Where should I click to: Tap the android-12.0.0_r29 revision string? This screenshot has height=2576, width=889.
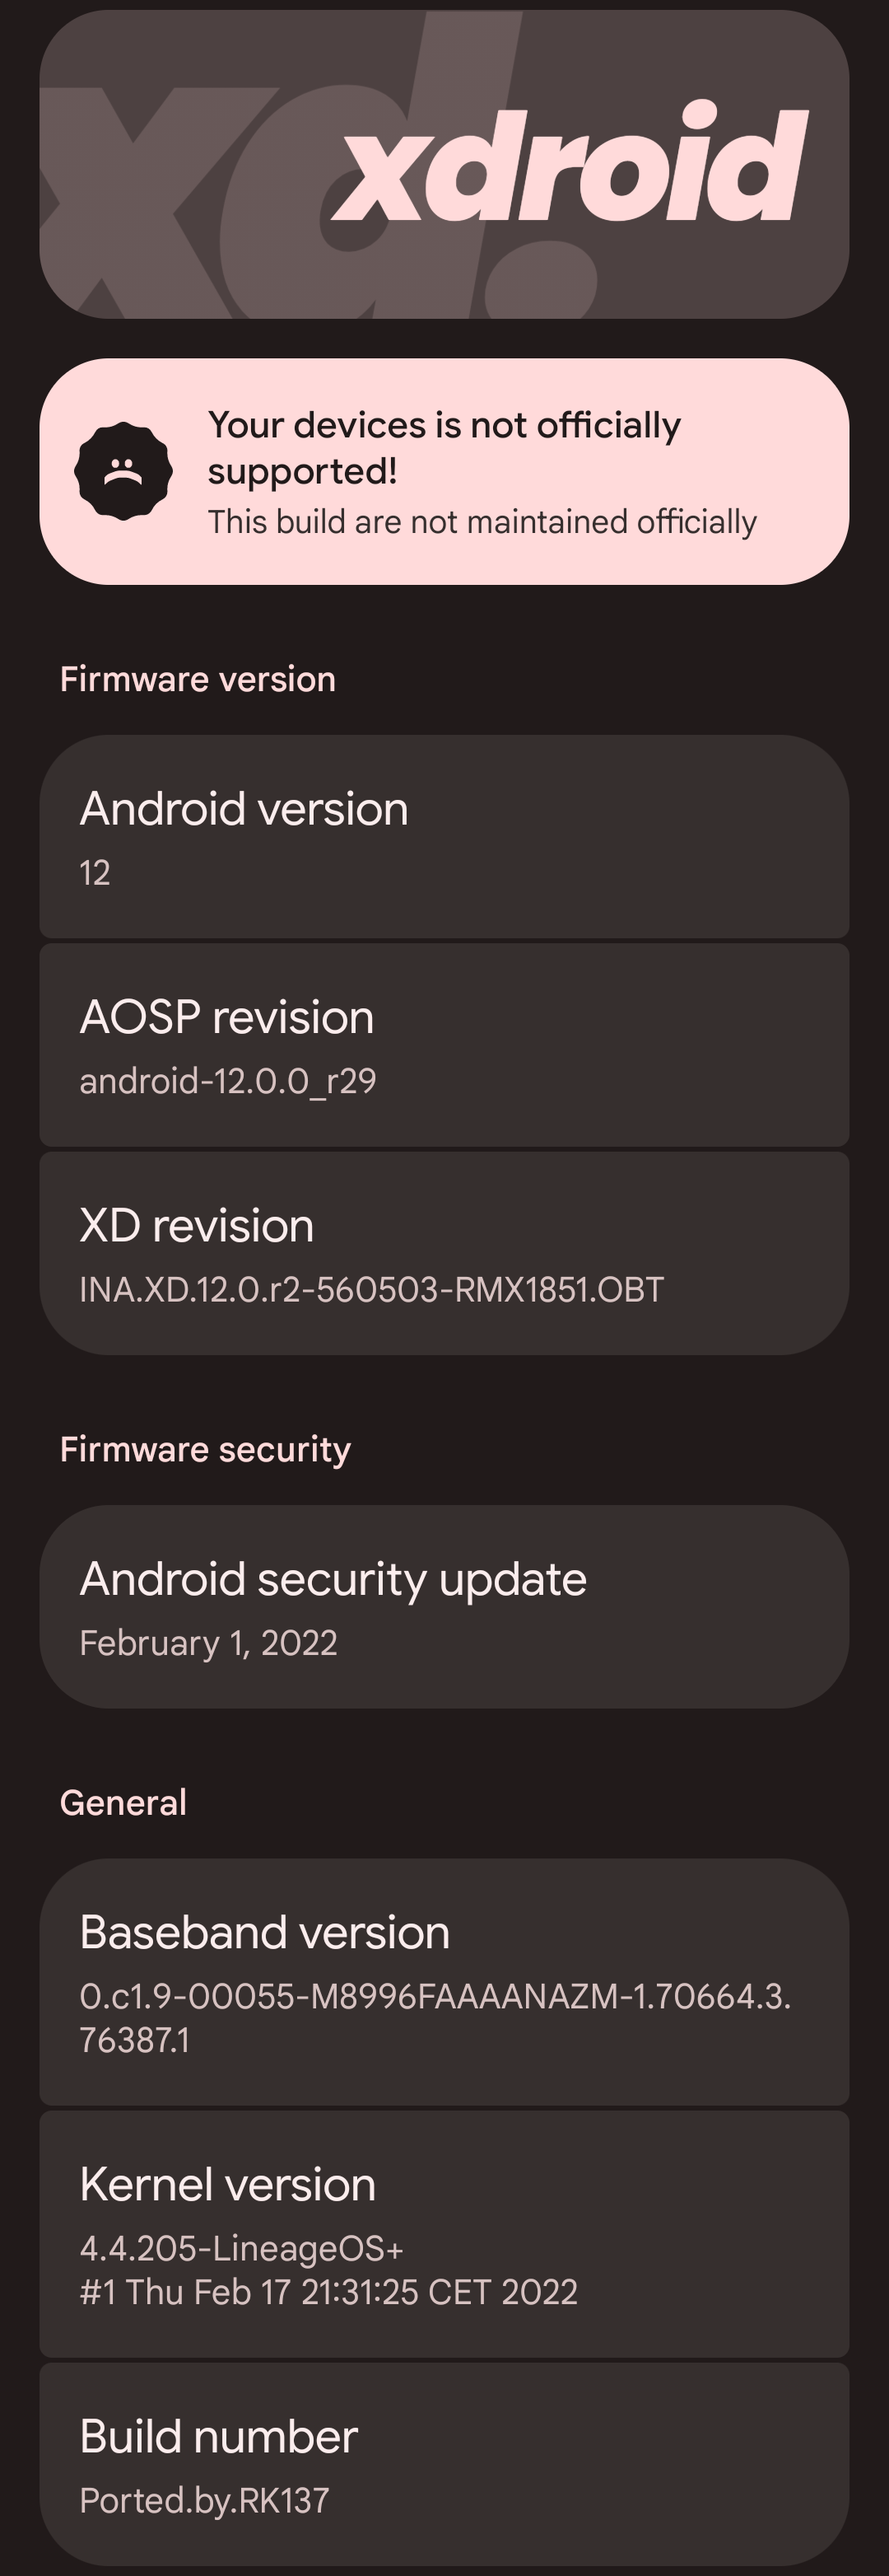(228, 1081)
